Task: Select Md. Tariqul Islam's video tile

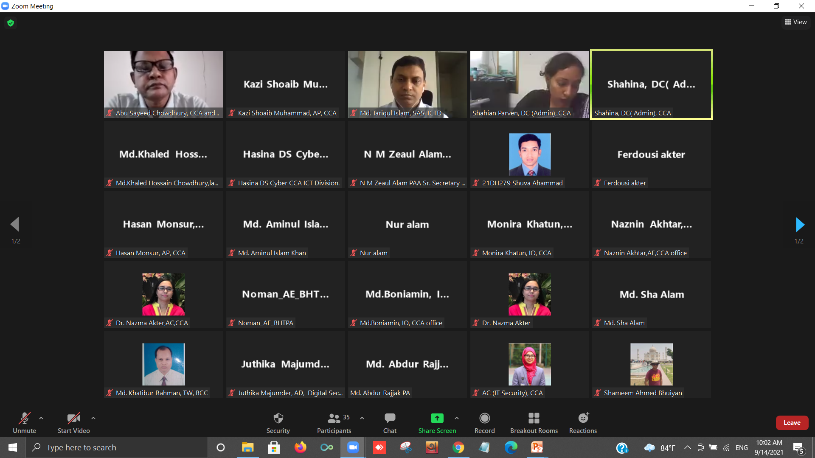Action: [x=407, y=84]
